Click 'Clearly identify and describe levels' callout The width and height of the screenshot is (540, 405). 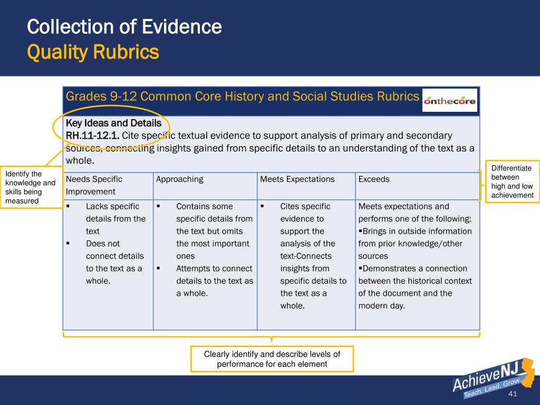[x=272, y=359]
